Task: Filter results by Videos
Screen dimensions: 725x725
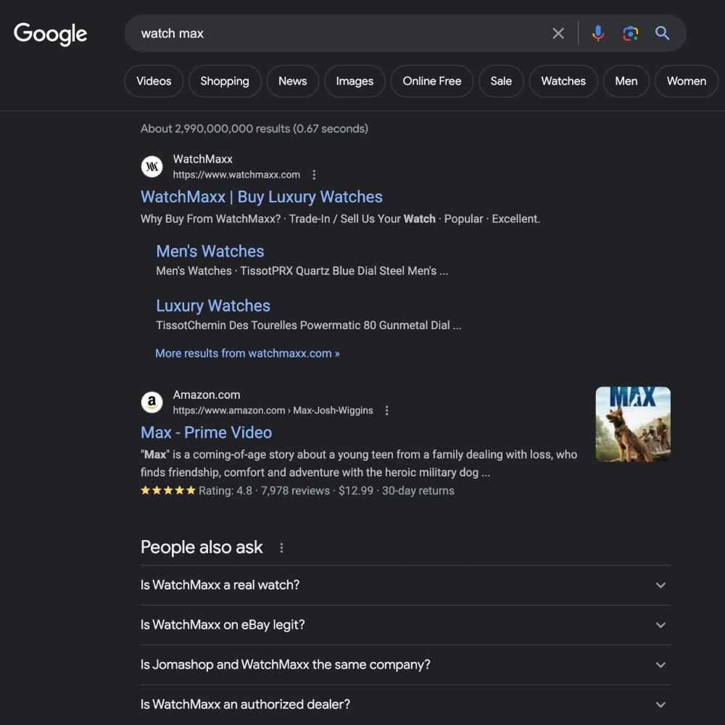Action: click(x=154, y=81)
